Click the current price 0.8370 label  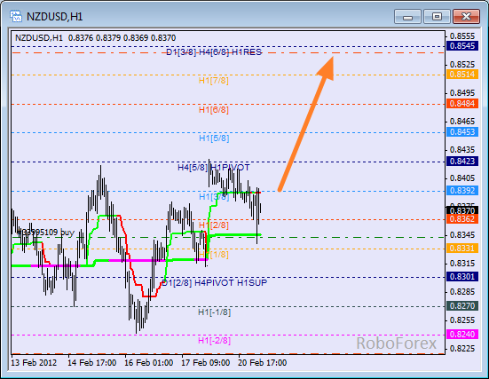pos(462,210)
